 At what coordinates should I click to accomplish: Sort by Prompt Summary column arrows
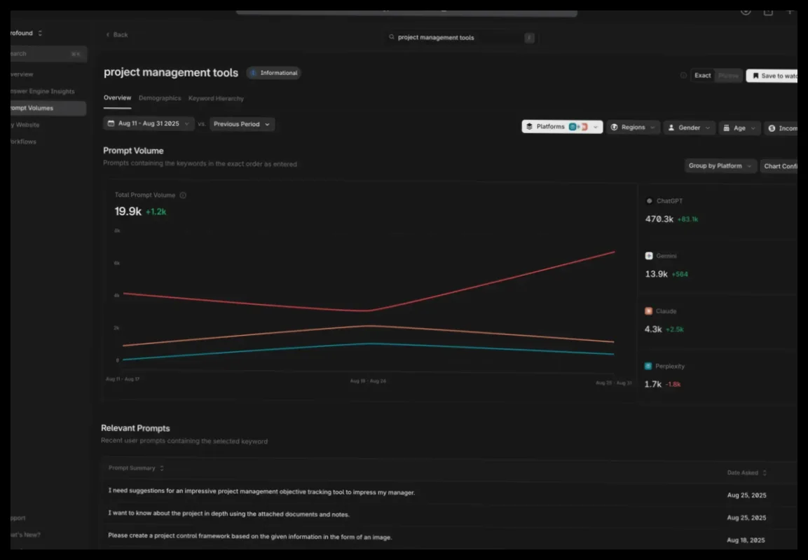[162, 468]
